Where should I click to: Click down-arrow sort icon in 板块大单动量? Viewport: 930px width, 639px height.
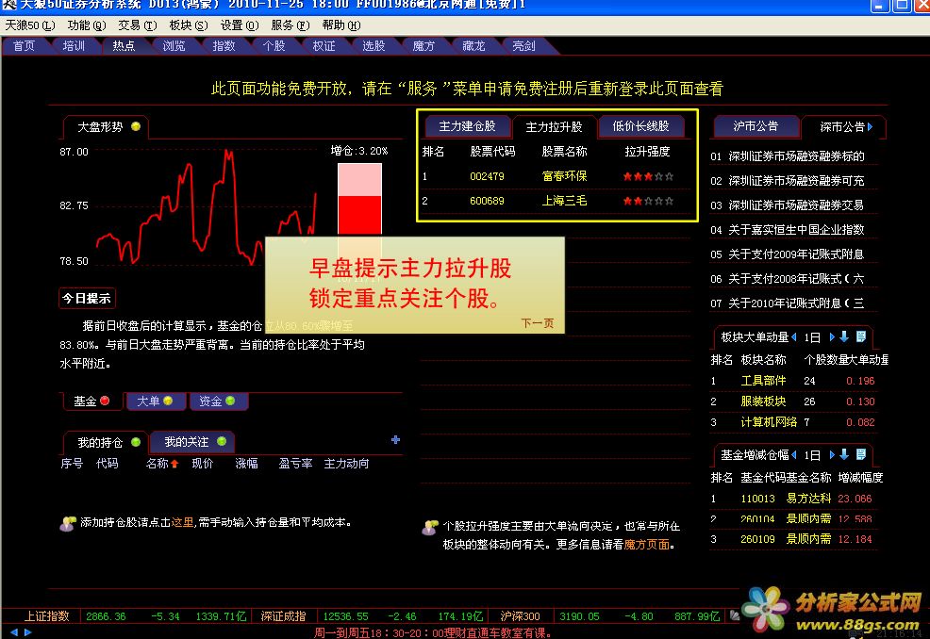click(844, 336)
